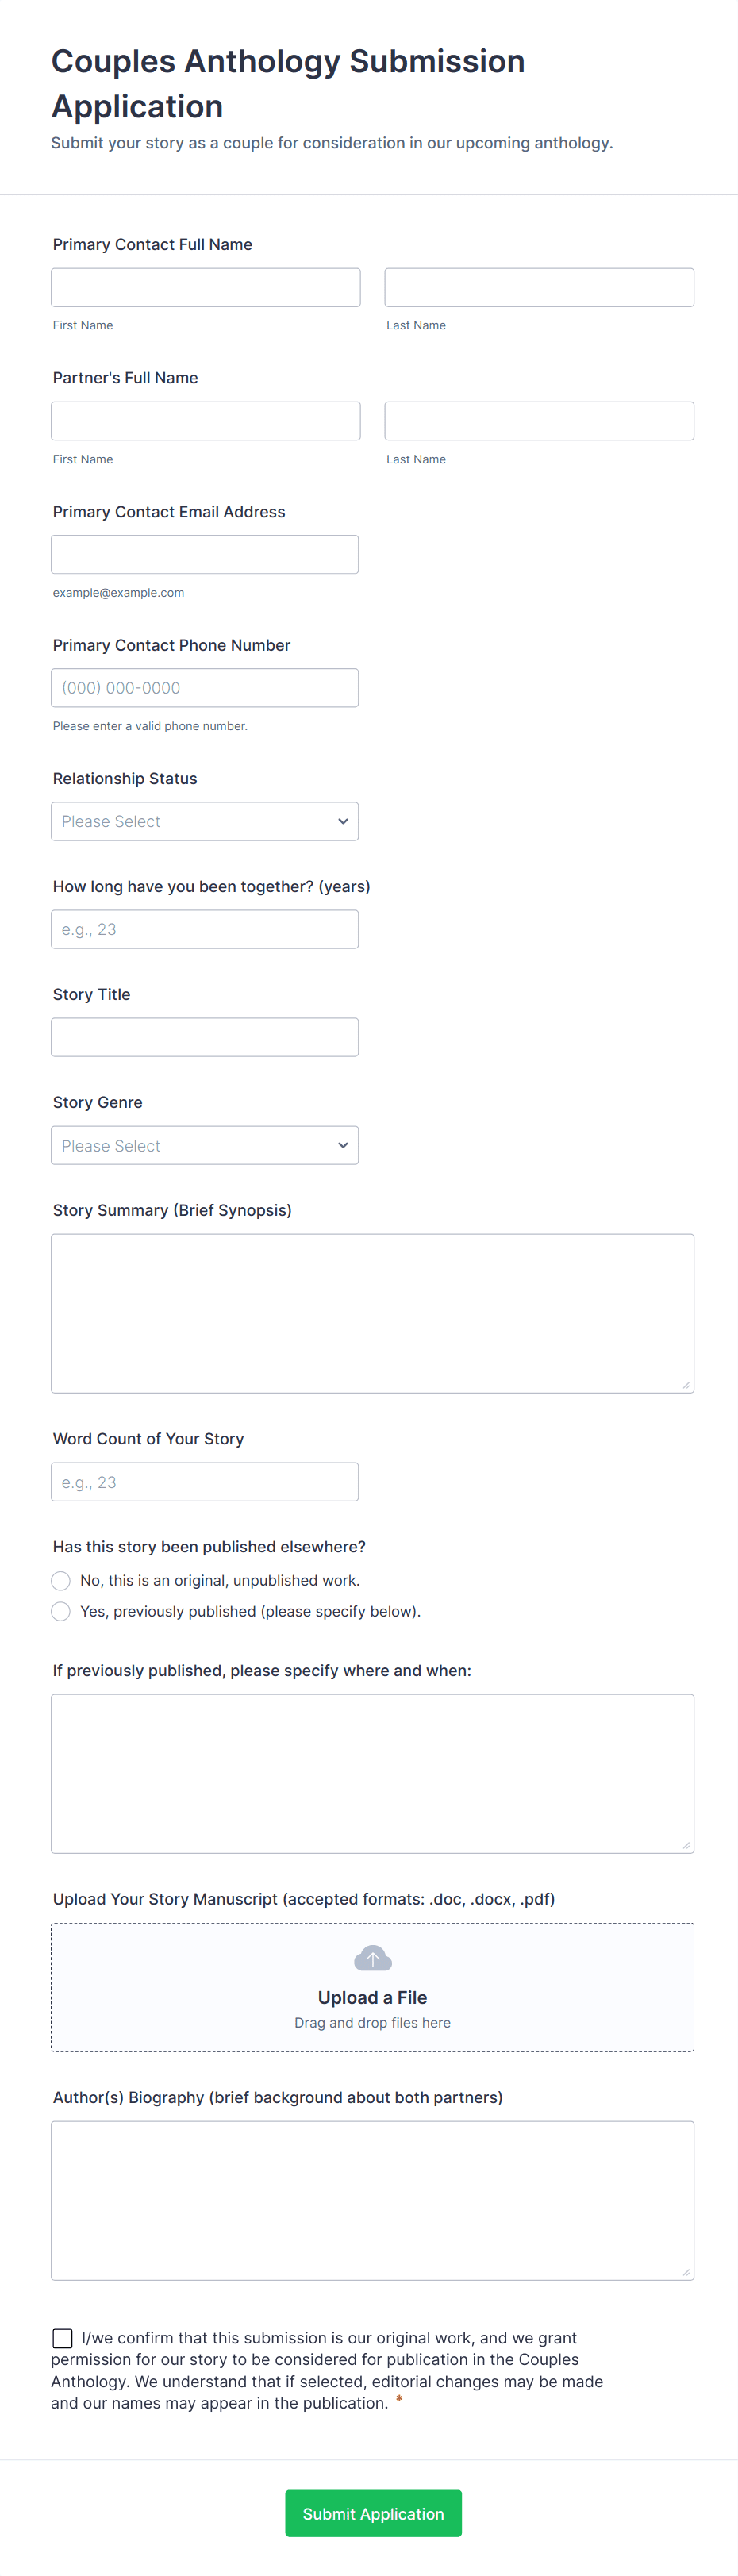Click the Author Biography textarea resize handle

[686, 2272]
